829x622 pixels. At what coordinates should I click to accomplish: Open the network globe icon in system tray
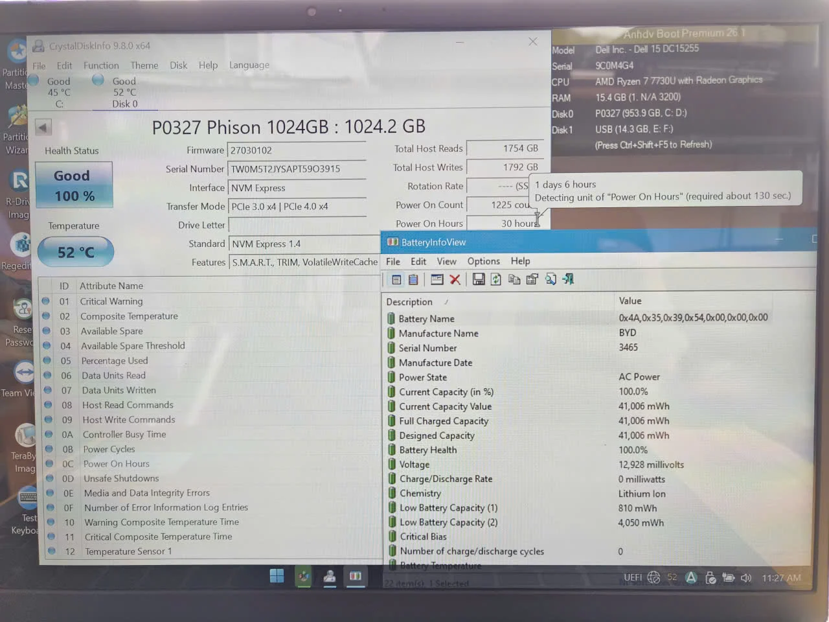point(653,577)
